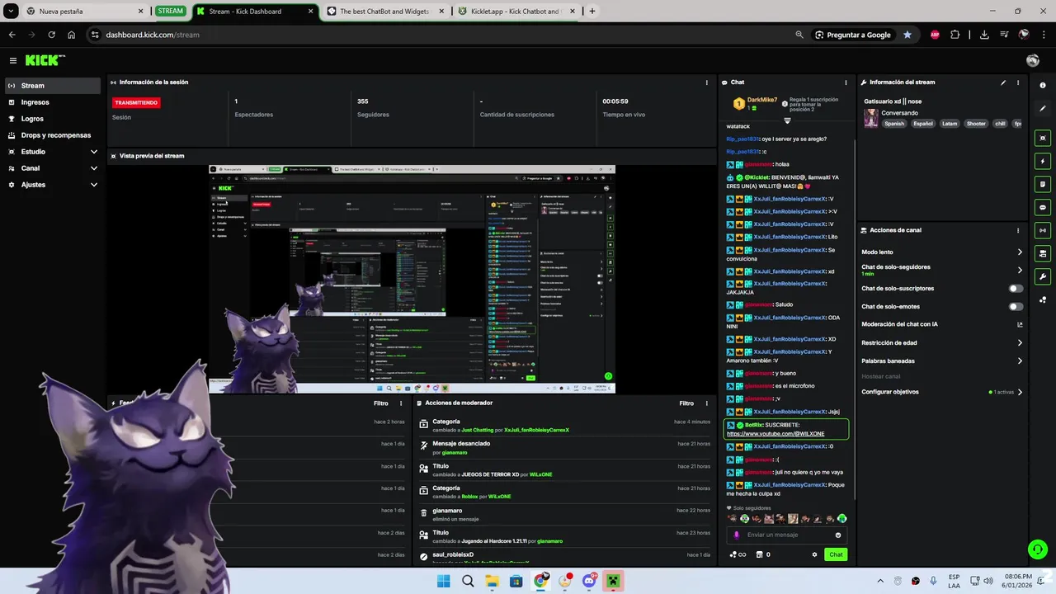This screenshot has width=1056, height=594.
Task: Open chat settings gear icon
Action: (x=814, y=554)
